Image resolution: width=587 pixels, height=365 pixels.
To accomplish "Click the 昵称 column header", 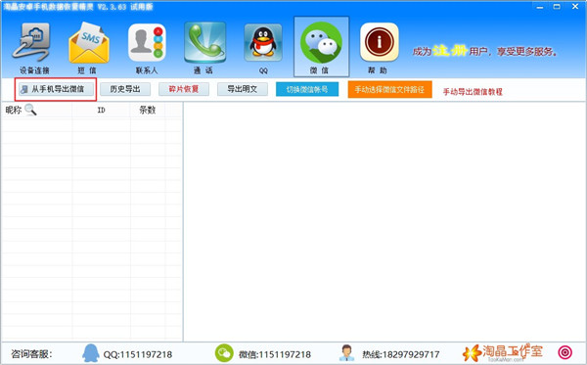I will point(14,110).
